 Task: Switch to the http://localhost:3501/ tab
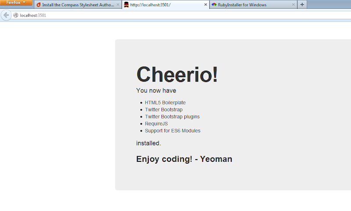click(x=166, y=5)
